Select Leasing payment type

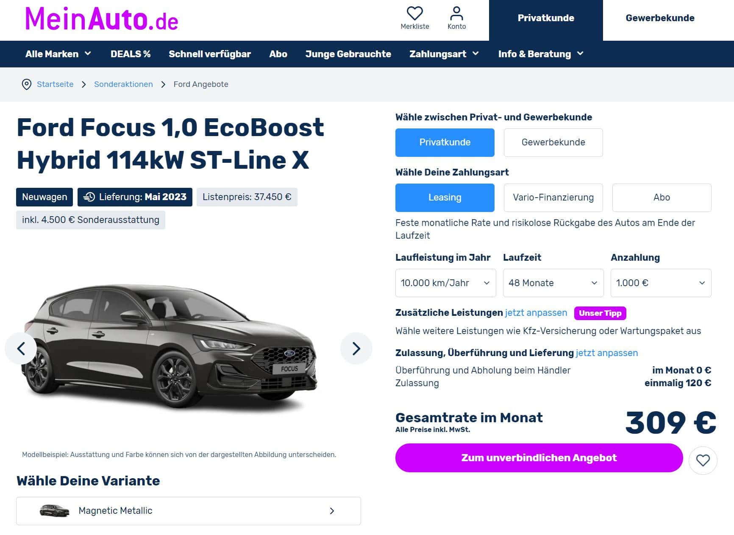[x=445, y=198]
